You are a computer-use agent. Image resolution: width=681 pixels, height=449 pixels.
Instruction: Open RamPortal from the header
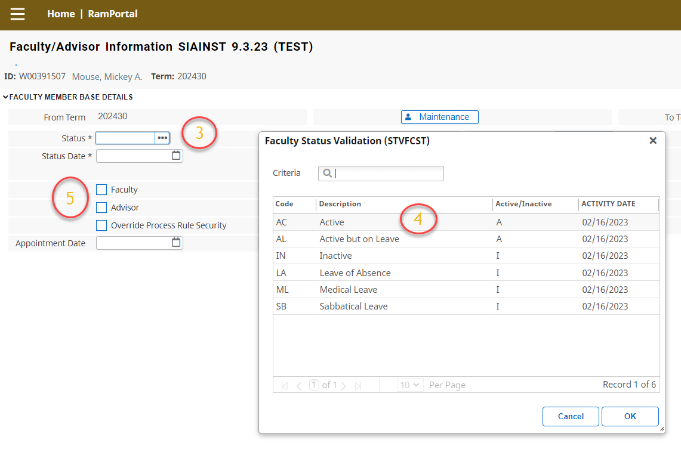(113, 14)
